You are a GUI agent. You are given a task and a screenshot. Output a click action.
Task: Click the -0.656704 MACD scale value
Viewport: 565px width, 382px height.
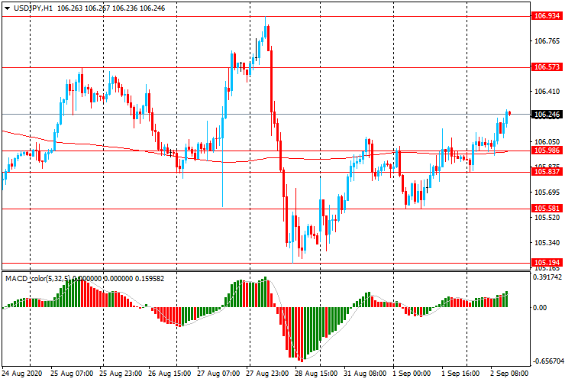coord(547,361)
